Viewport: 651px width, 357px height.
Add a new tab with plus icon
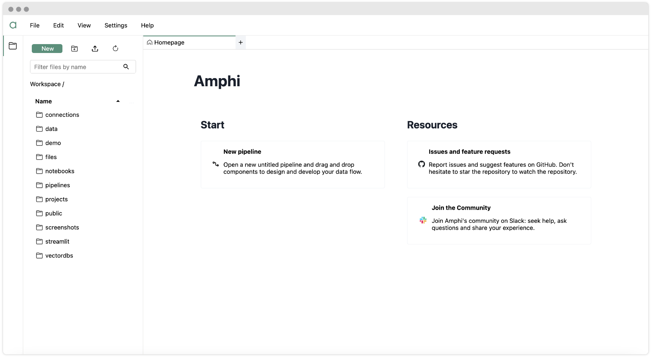click(240, 43)
